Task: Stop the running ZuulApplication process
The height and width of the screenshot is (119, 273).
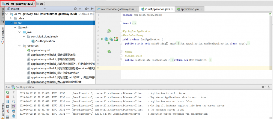Action: (x=8, y=97)
